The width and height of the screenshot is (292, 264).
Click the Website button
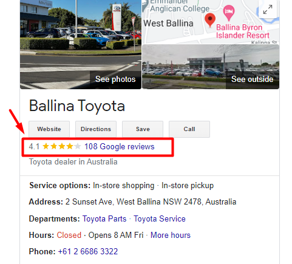(x=49, y=129)
